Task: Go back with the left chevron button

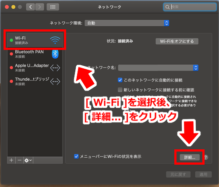Action: click(30, 7)
